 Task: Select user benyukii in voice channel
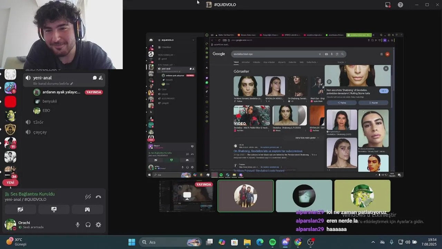coord(49,101)
